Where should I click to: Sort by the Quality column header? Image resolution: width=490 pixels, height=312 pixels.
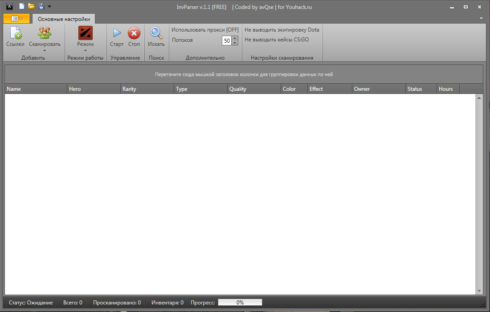click(254, 89)
